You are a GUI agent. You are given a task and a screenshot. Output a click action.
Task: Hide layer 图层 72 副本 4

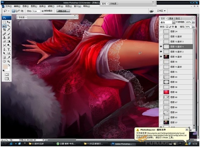click(161, 46)
